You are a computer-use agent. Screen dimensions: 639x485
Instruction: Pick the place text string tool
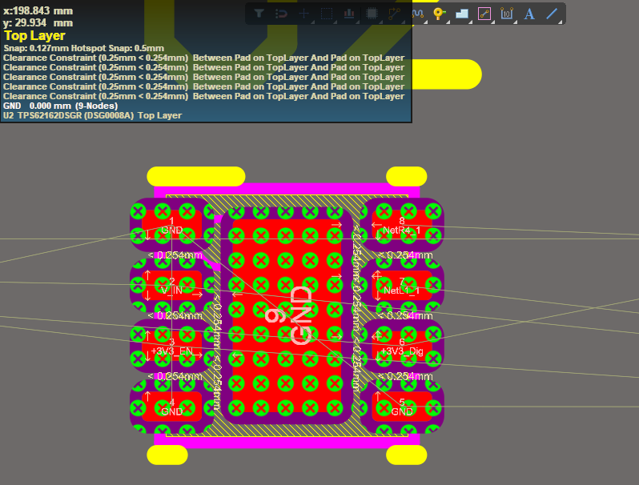528,14
